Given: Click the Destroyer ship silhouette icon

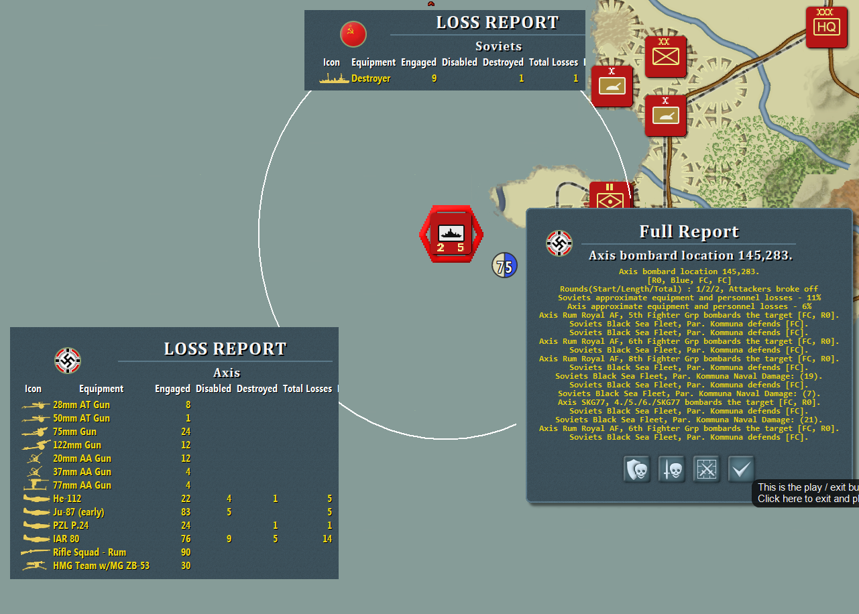Looking at the screenshot, I should point(334,78).
